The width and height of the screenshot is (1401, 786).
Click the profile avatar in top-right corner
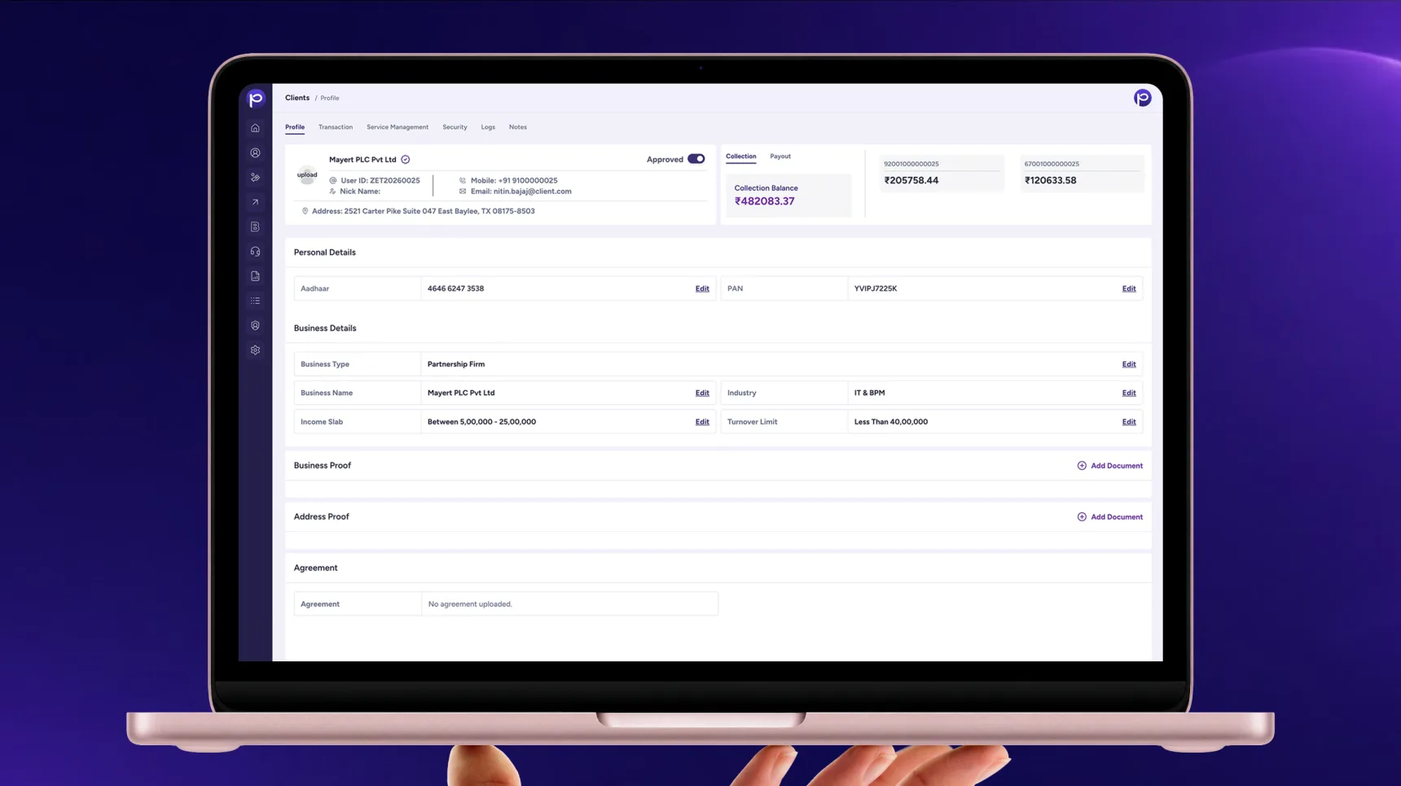[x=1142, y=98]
